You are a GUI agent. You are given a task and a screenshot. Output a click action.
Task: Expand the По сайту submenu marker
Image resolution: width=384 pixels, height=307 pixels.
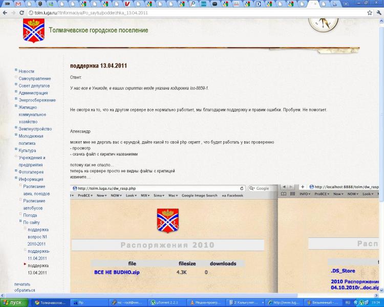(x=20, y=222)
